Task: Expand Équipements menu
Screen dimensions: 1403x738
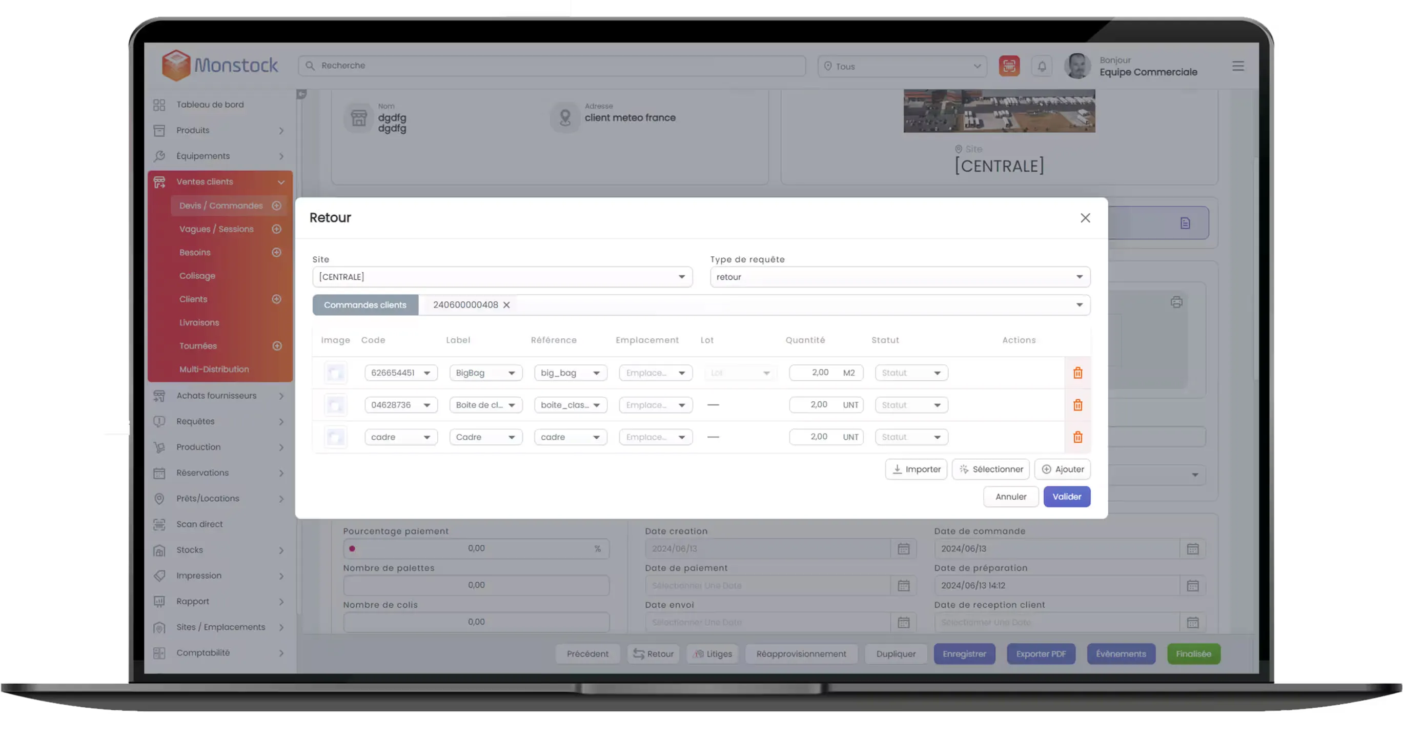Action: (219, 156)
